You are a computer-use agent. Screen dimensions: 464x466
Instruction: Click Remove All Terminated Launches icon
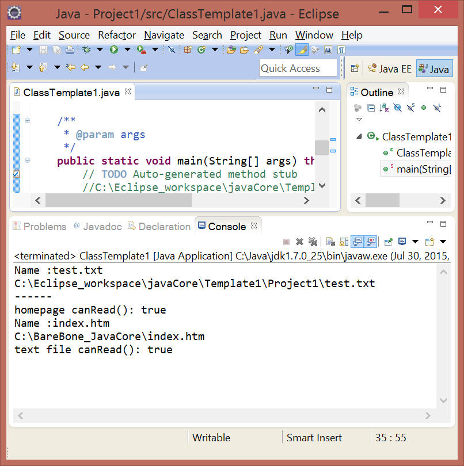313,242
